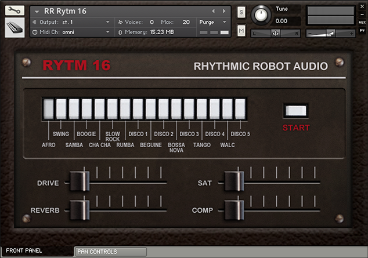Click the Tune knob
This screenshot has height=258, width=368.
pos(261,15)
